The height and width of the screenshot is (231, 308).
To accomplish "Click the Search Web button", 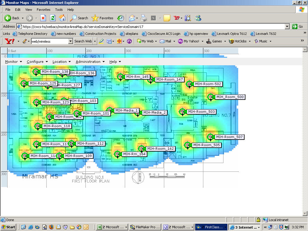I will (x=83, y=41).
